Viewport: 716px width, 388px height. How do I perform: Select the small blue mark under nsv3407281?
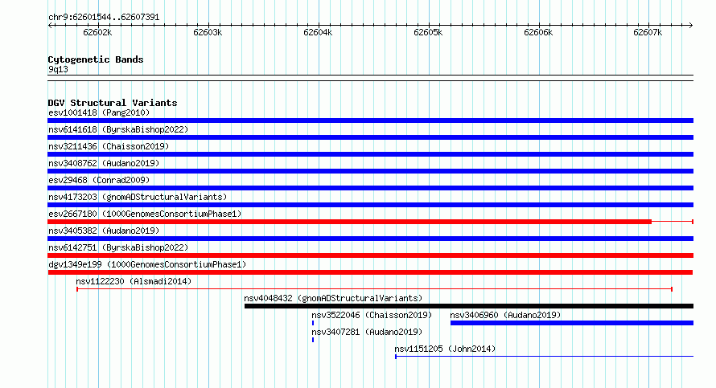coord(313,340)
